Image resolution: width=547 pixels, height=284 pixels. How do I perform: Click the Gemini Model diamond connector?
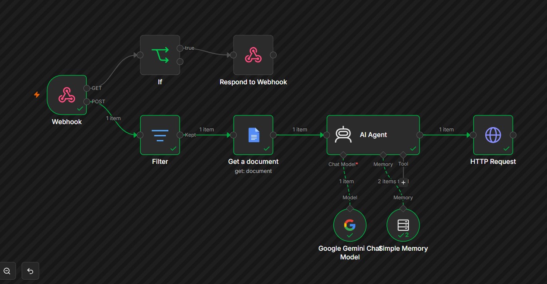pos(350,209)
